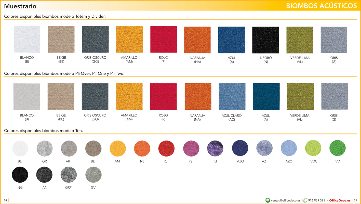Select NARANJA swatch in Totem y Divider row
Viewport: 361px width, 204px height.
[x=197, y=40]
